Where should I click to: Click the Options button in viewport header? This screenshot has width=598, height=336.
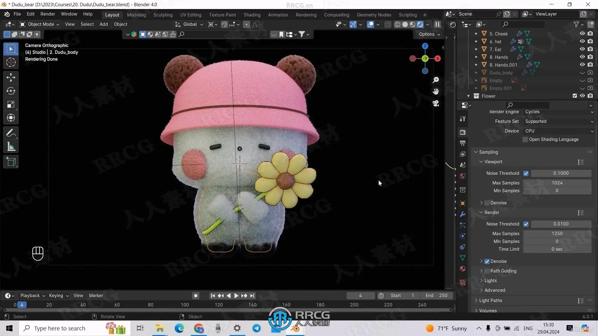pyautogui.click(x=429, y=34)
